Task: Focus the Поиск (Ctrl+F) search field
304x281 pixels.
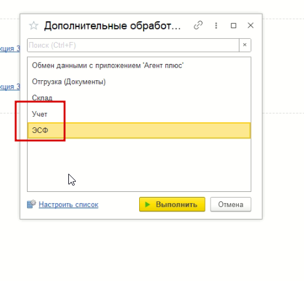Action: [133, 45]
